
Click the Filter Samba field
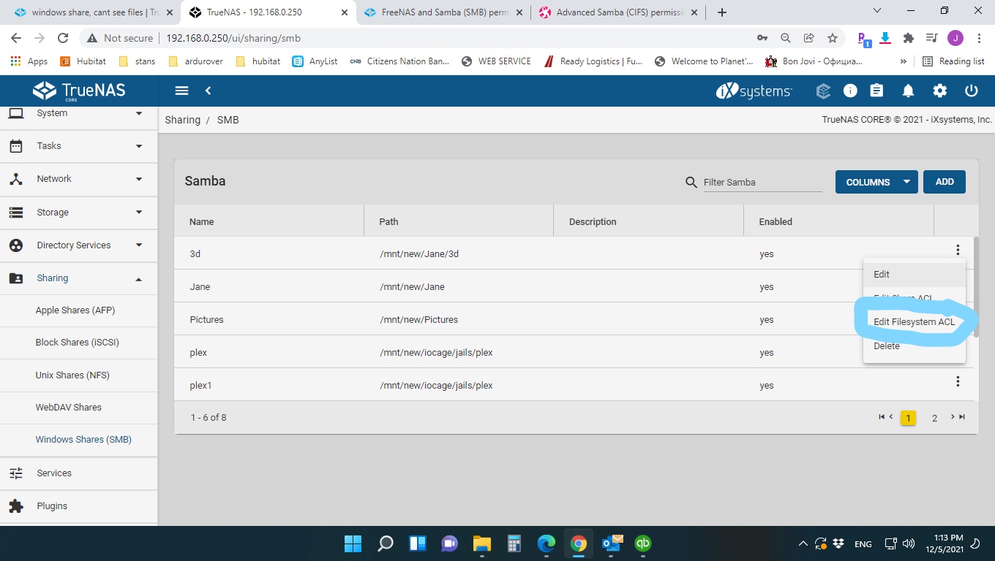click(x=762, y=183)
